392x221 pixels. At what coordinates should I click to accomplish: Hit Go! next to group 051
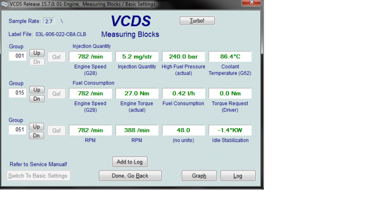57,131
